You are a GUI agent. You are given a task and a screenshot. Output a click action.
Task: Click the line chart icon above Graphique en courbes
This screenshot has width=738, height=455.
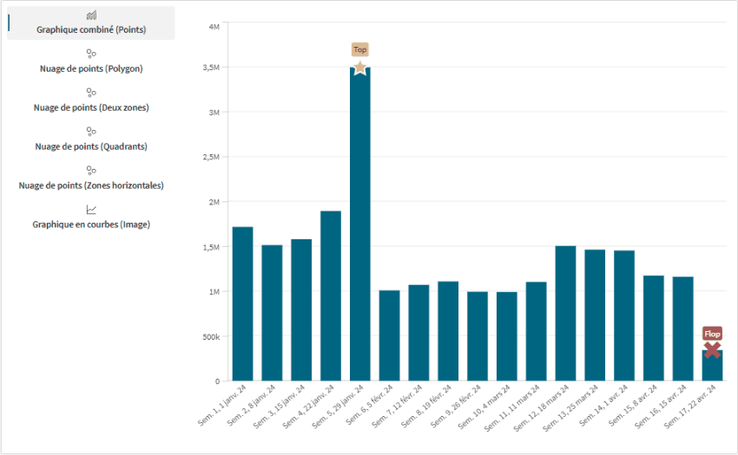point(91,210)
